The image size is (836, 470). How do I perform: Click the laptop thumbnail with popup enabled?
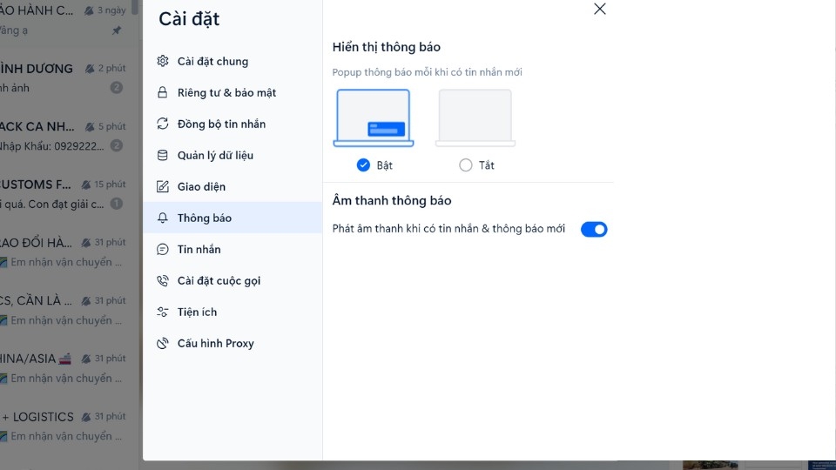(374, 117)
